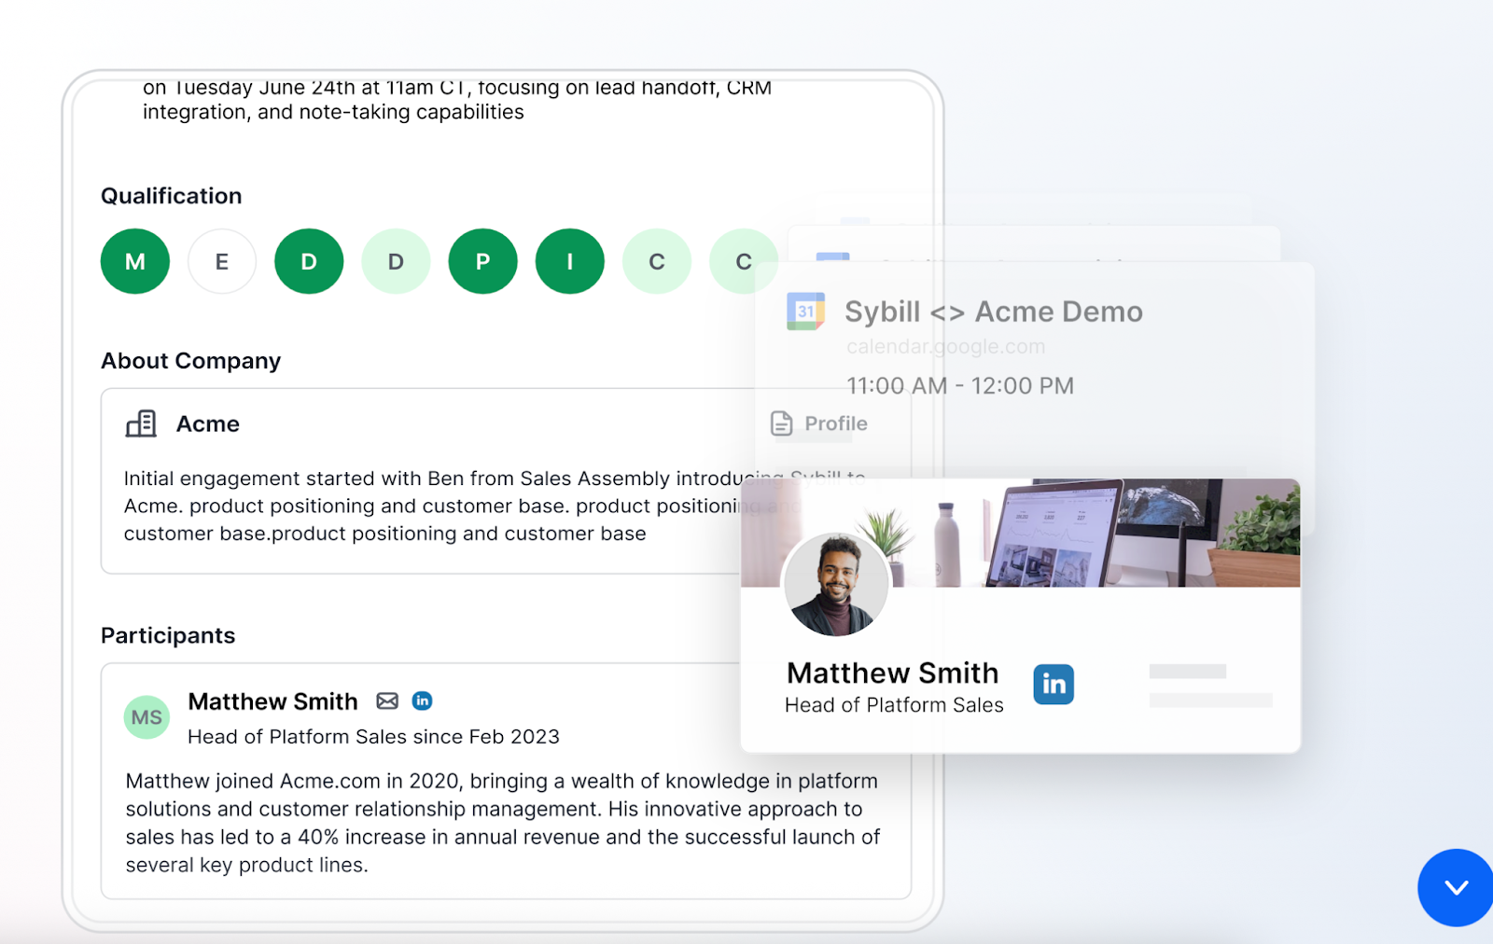Click the email envelope icon beside Matthew Smith
The image size is (1493, 944).
(x=387, y=701)
